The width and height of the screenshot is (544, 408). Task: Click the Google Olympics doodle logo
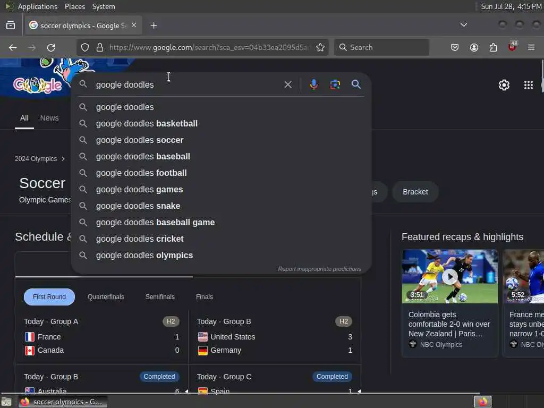[x=38, y=84]
